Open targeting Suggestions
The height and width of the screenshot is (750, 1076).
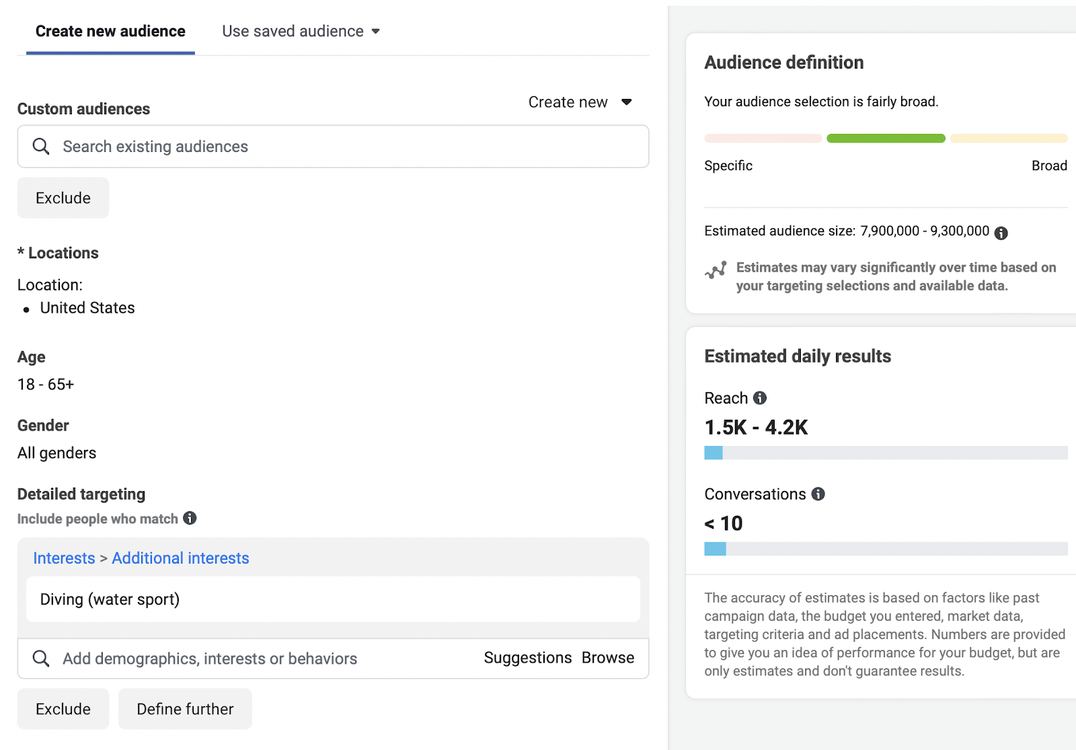(x=528, y=658)
